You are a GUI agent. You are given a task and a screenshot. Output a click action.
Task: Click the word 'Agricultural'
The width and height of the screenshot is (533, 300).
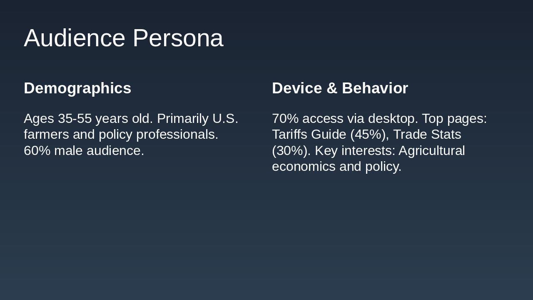[x=431, y=151]
